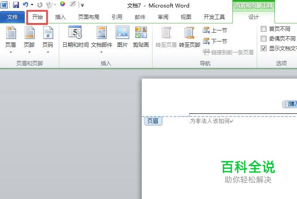297x199 pixels.
Task: Click the Word application icon in title bar
Action: point(4,5)
